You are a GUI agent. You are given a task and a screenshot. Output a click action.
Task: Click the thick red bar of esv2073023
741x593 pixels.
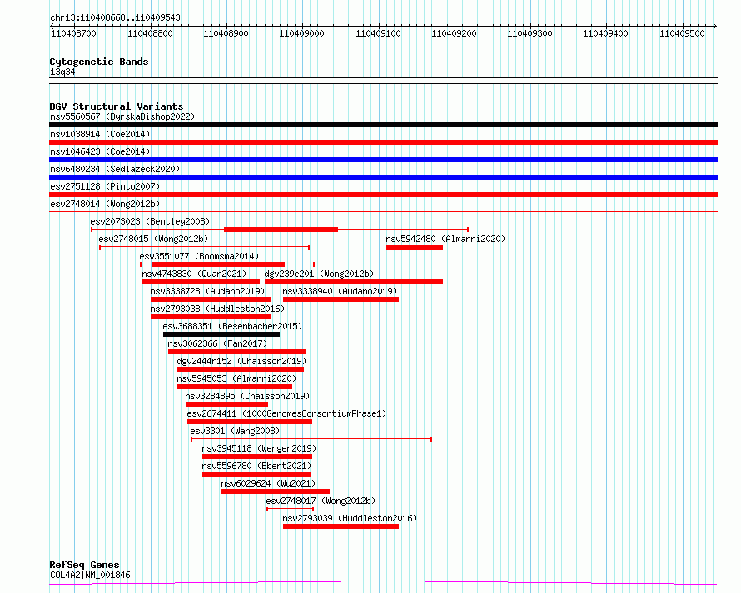[x=281, y=230]
